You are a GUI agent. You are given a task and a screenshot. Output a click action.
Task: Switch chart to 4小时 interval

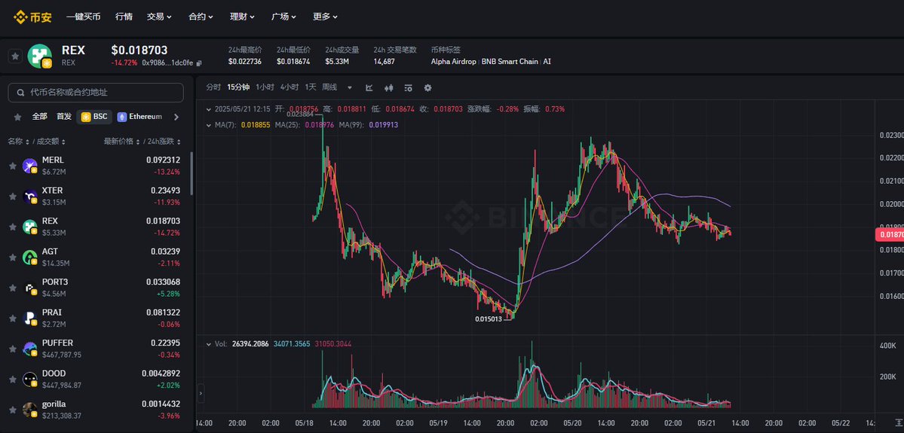[290, 87]
